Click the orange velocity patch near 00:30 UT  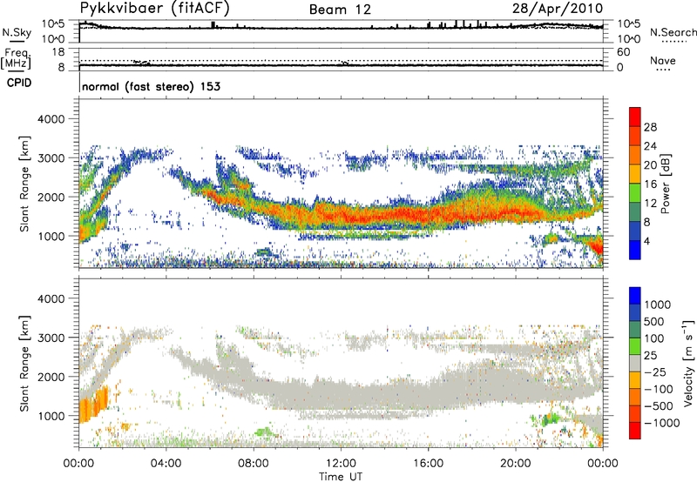coord(93,405)
